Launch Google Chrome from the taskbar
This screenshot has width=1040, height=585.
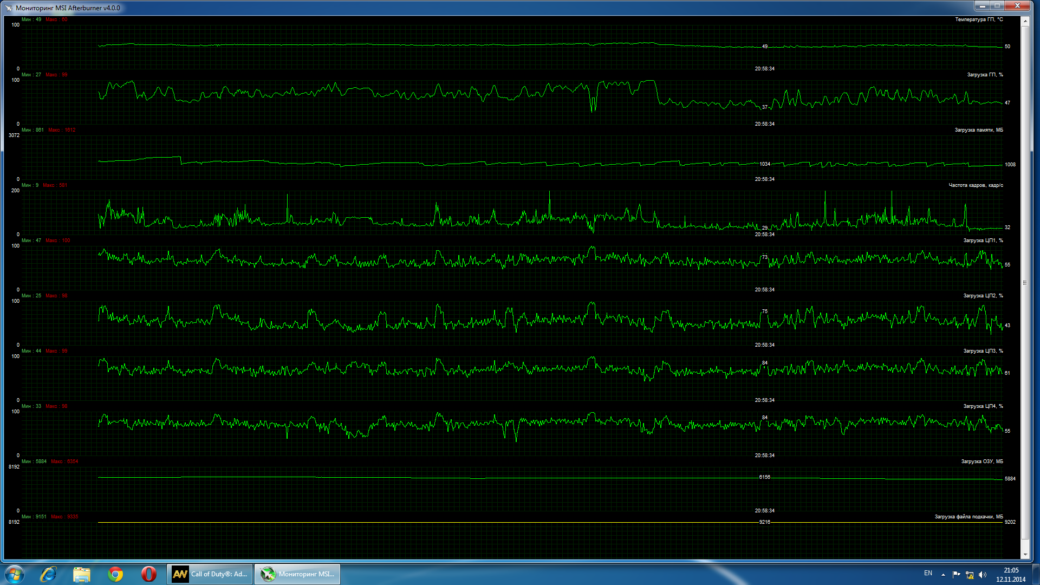pos(115,574)
